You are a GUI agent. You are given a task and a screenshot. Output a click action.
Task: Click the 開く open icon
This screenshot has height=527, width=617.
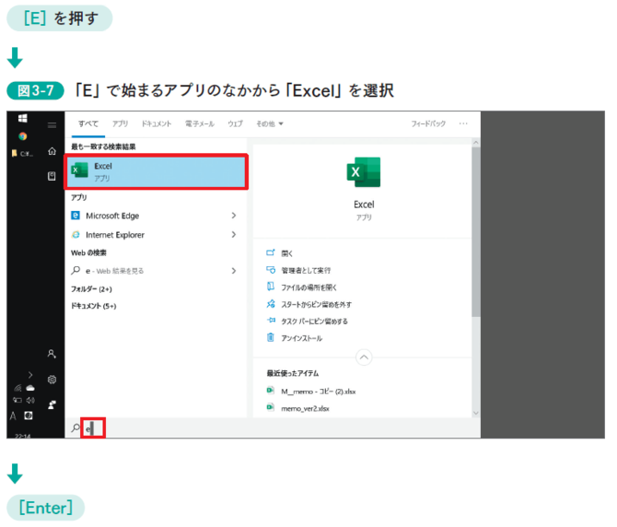[271, 252]
